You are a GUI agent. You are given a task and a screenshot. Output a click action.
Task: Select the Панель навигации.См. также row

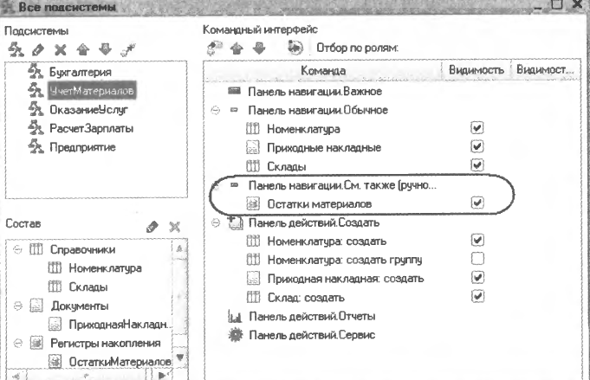click(x=342, y=185)
